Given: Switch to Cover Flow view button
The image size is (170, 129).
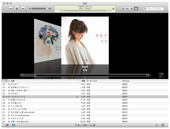Looking at the screenshot, I should pos(136,9).
